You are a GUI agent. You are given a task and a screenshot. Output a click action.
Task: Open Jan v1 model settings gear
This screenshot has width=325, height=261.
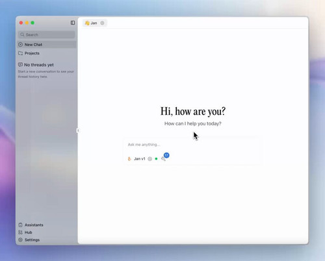[x=149, y=159]
